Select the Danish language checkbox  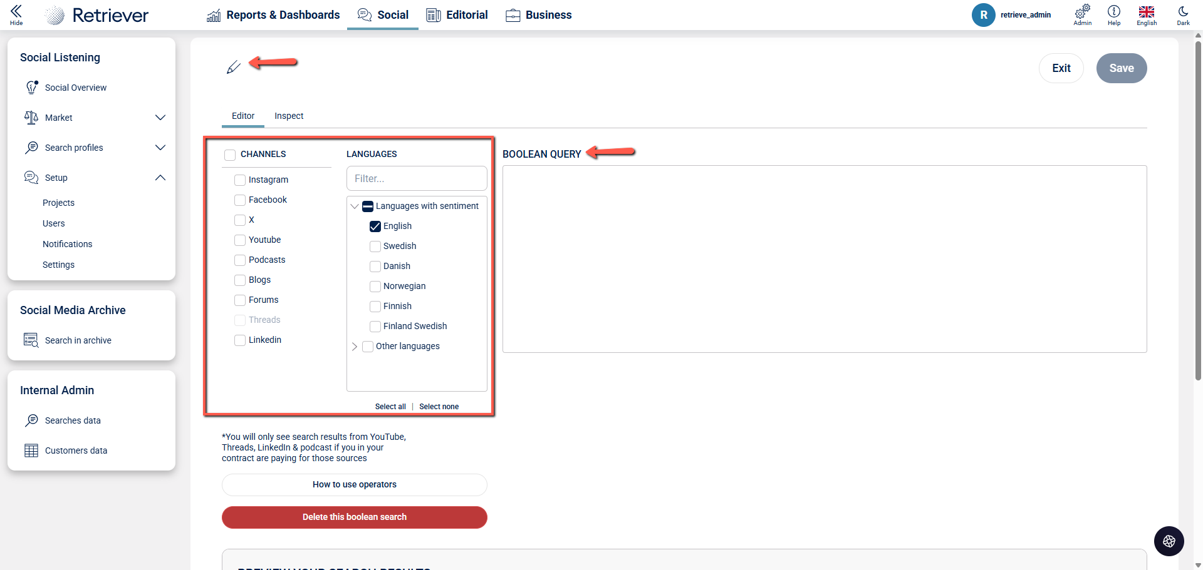375,267
